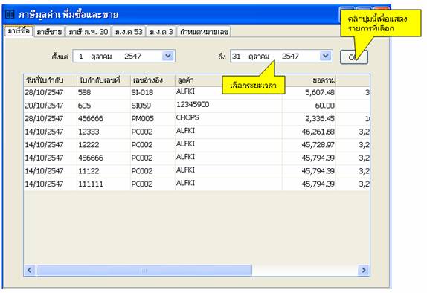Select invoice number 111111 cell
The height and width of the screenshot is (293, 427).
(x=103, y=184)
